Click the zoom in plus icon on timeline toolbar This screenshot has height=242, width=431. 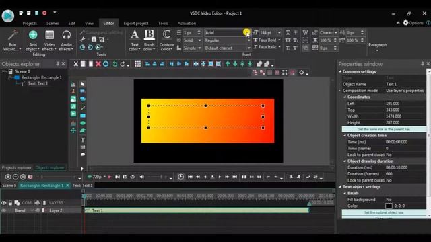coord(8,177)
